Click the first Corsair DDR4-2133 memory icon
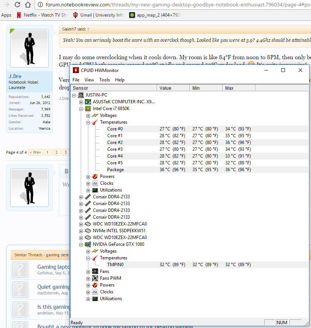311x328 pixels. coord(88,197)
